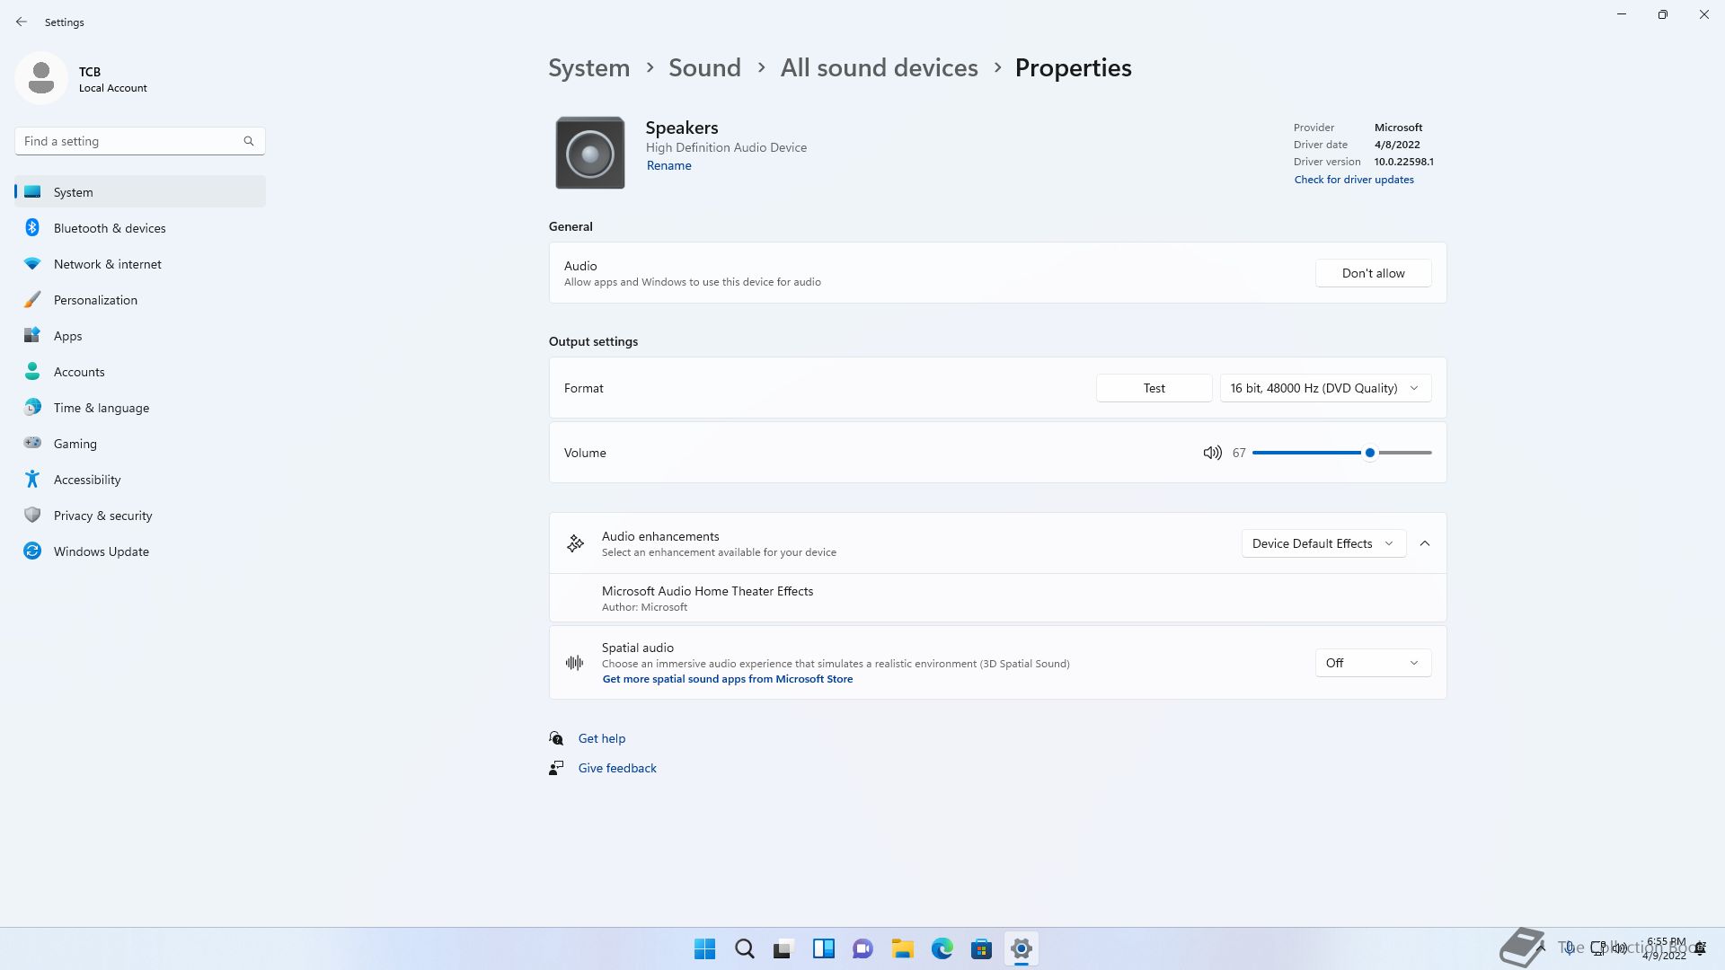Mute speaker via volume icon
The image size is (1725, 970).
pos(1212,453)
